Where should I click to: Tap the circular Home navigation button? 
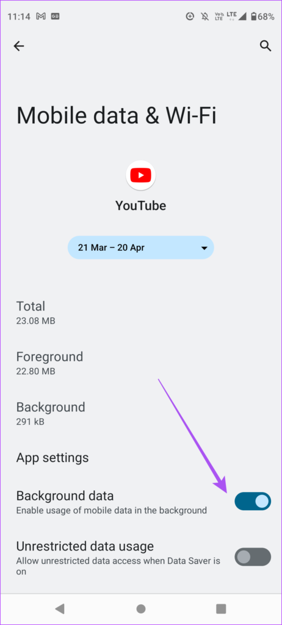[x=141, y=609]
